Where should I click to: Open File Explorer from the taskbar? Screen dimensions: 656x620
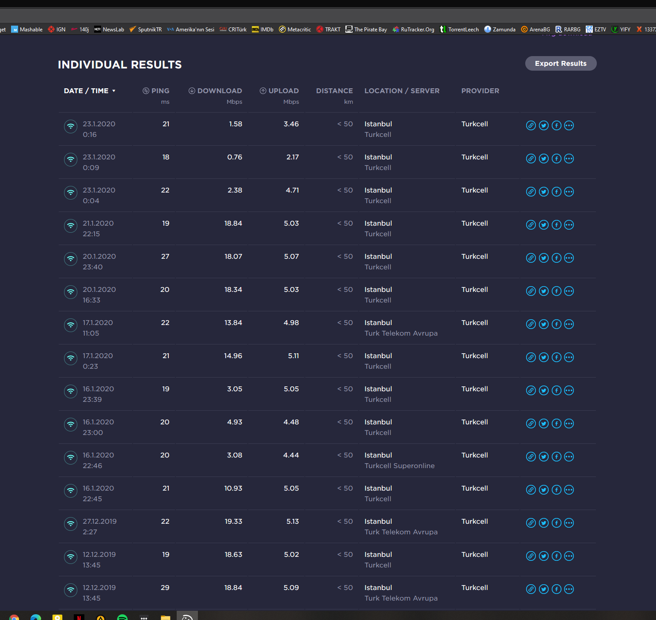[x=165, y=617]
